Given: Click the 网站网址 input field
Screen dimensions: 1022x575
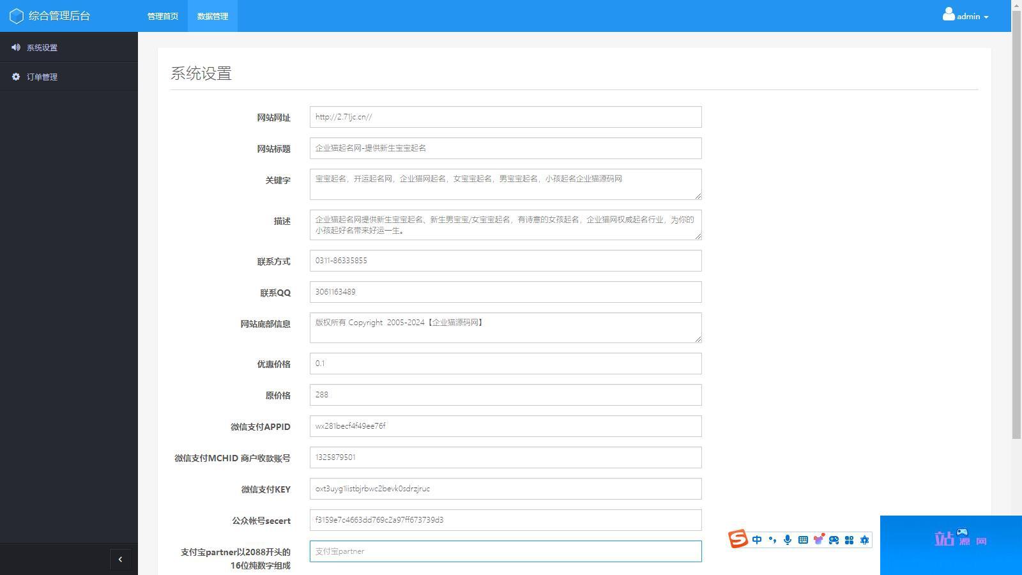Looking at the screenshot, I should click(x=506, y=117).
